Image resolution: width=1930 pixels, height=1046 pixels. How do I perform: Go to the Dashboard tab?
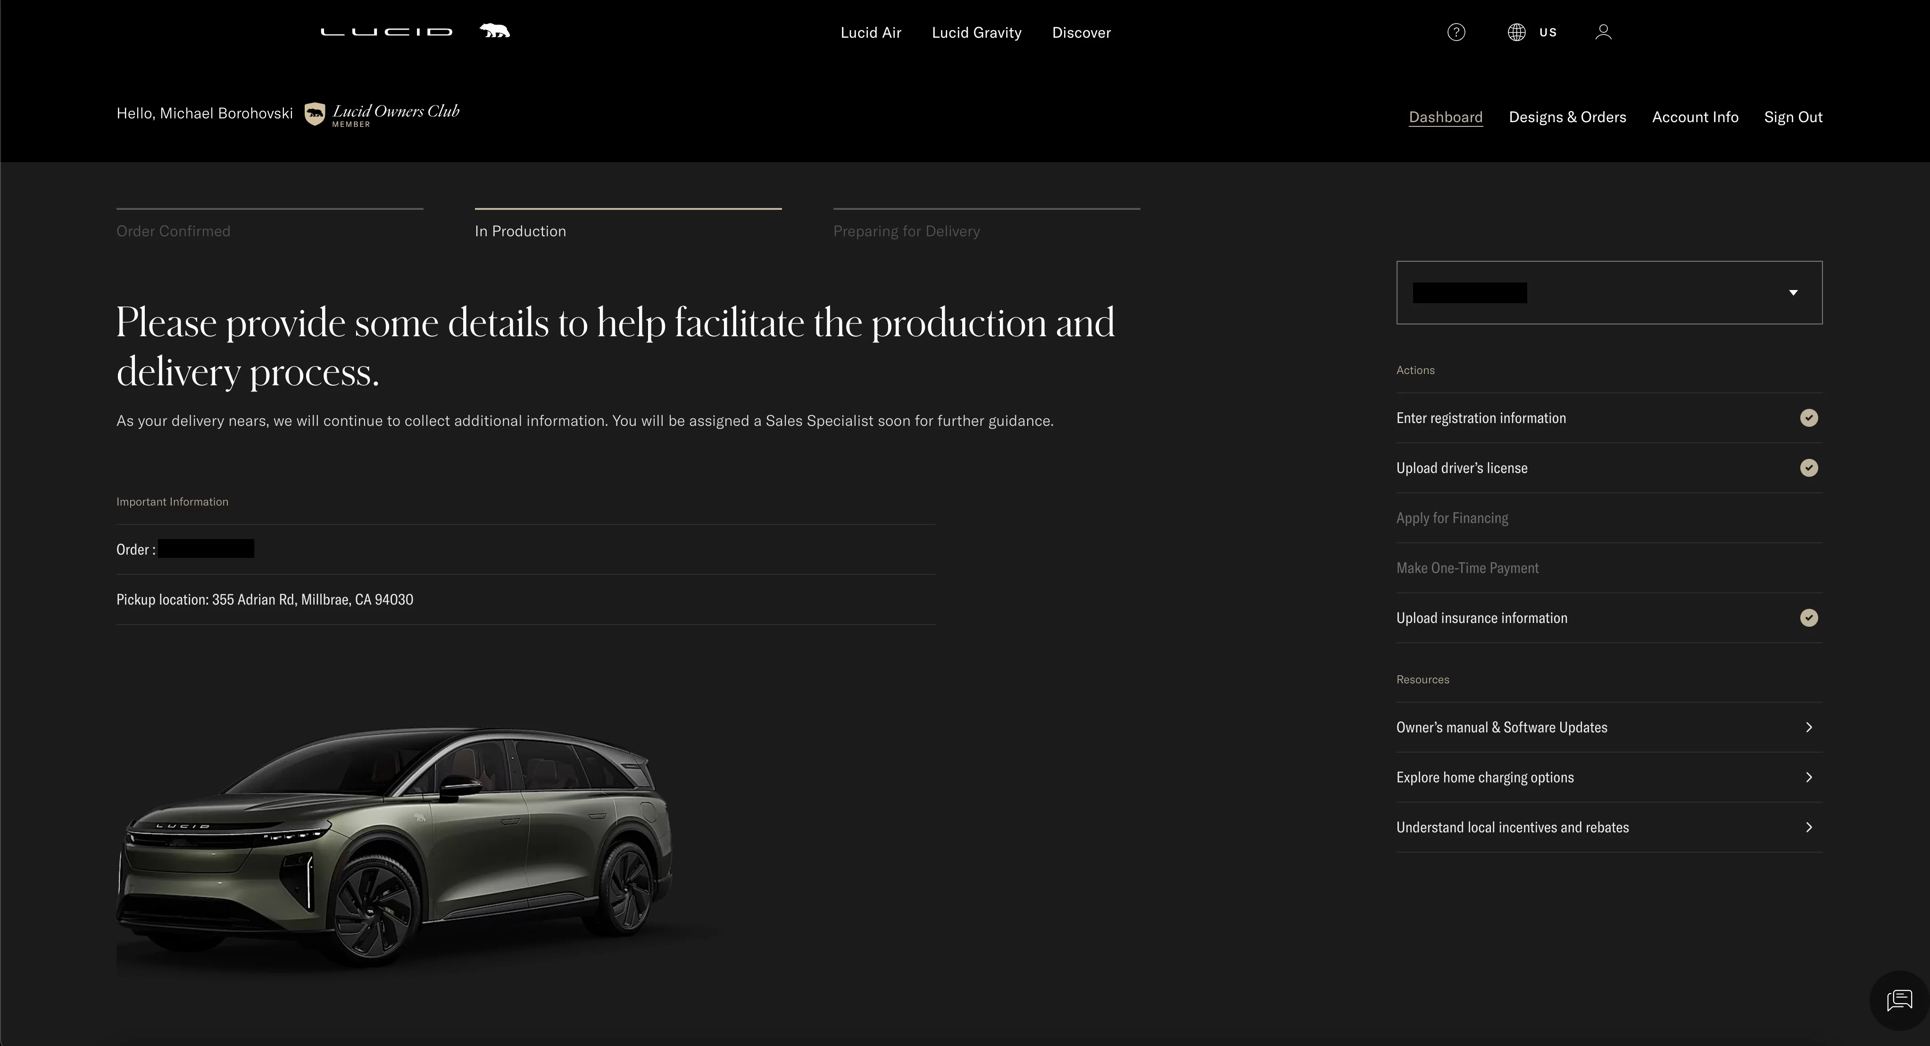click(x=1445, y=117)
